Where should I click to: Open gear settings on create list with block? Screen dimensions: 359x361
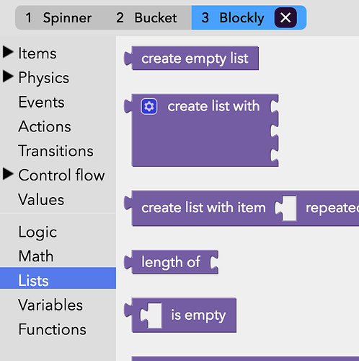click(x=149, y=106)
